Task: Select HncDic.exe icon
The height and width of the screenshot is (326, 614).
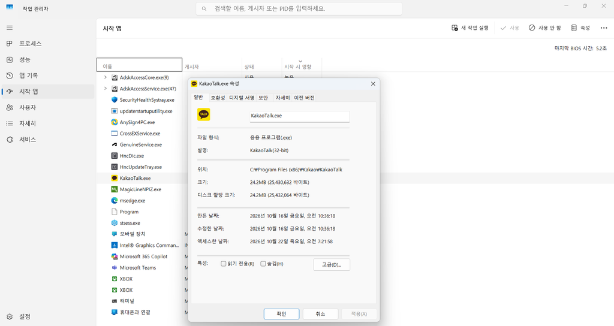Action: 115,156
